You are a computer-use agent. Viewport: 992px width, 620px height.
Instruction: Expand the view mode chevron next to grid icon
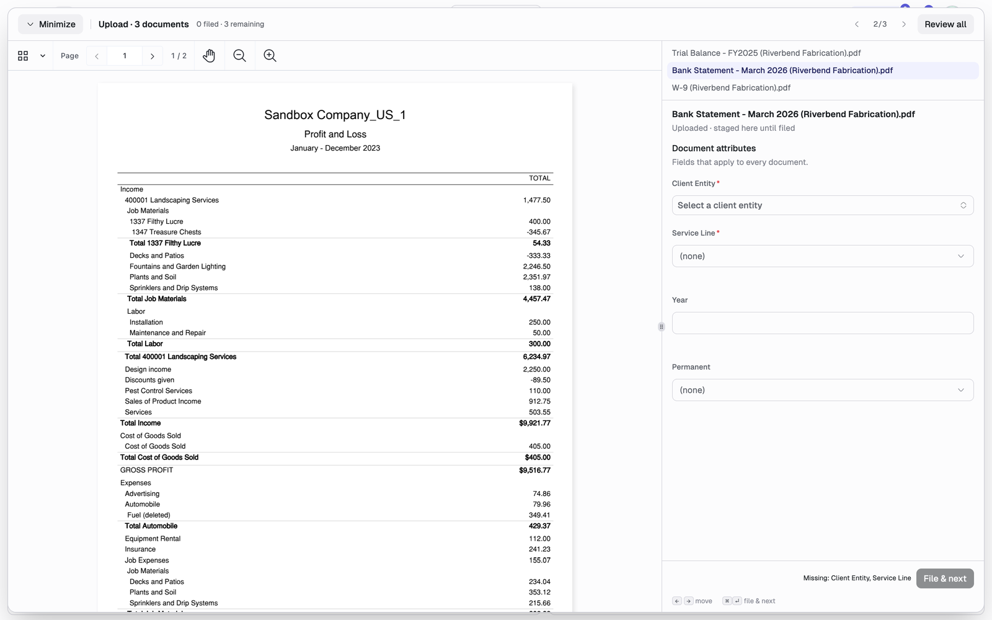click(x=43, y=56)
